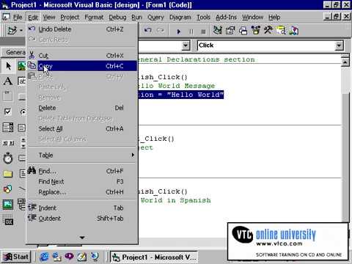Choose Delete from the Edit menu
The image size is (352, 264).
(81, 108)
